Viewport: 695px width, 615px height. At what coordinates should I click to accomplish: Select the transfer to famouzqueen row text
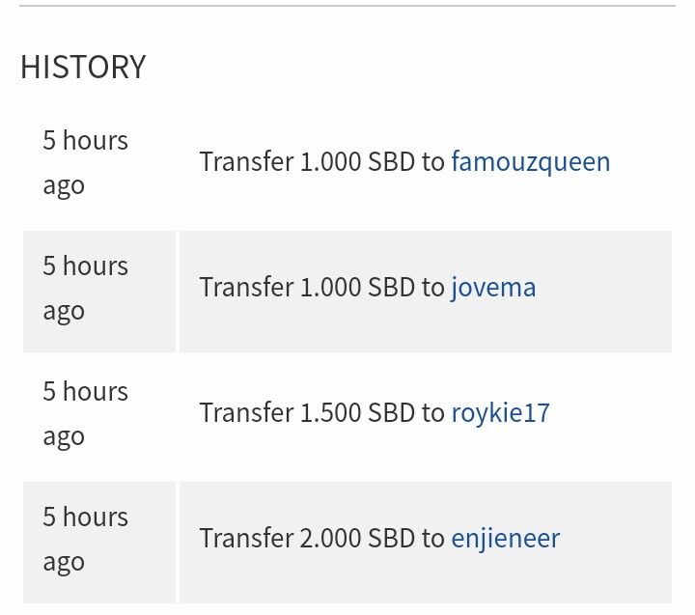404,162
